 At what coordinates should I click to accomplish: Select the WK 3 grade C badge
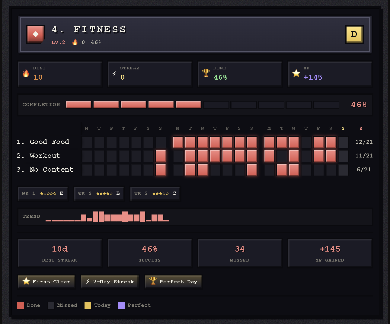coord(155,194)
